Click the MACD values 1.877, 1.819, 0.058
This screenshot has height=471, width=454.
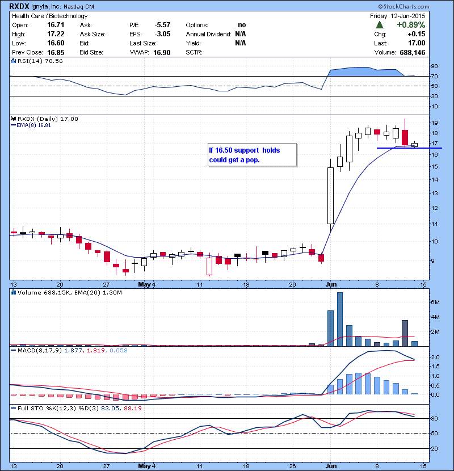click(x=96, y=350)
